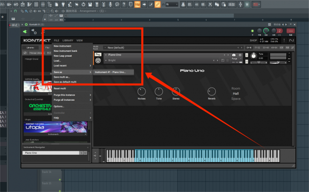Click the Manage Libraries button
Screen dimensions: 309x192
pos(36,53)
